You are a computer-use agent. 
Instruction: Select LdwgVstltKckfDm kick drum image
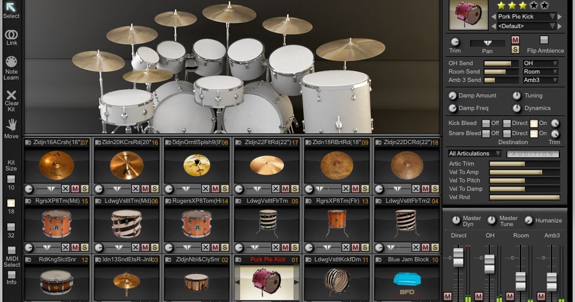pyautogui.click(x=337, y=281)
